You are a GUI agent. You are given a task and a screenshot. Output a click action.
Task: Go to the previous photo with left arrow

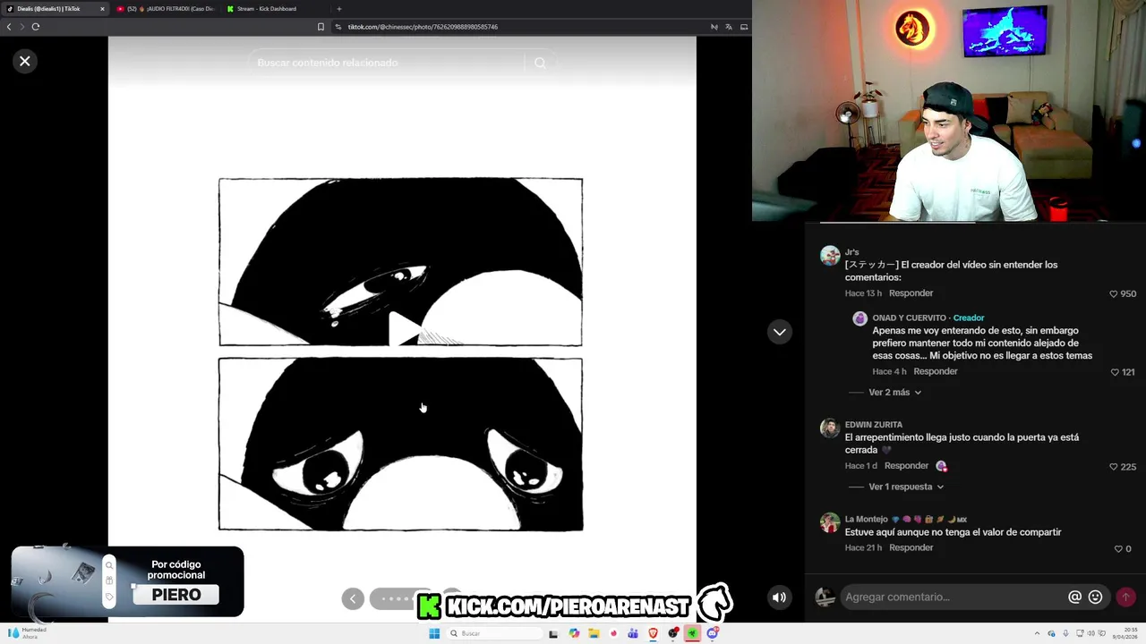tap(353, 598)
